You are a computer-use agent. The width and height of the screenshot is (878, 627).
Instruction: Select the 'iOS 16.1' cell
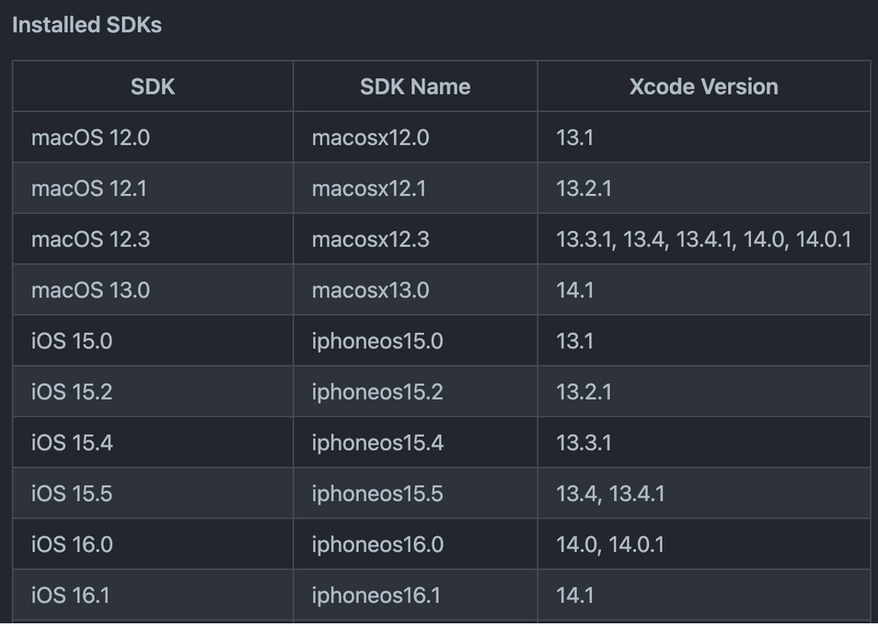point(153,595)
